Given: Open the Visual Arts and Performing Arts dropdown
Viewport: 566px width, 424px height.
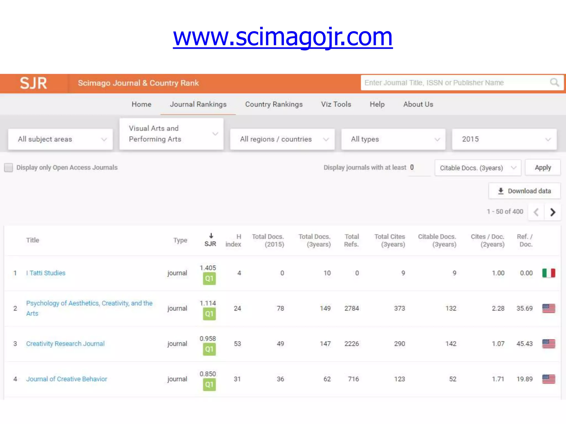Looking at the screenshot, I should (171, 134).
